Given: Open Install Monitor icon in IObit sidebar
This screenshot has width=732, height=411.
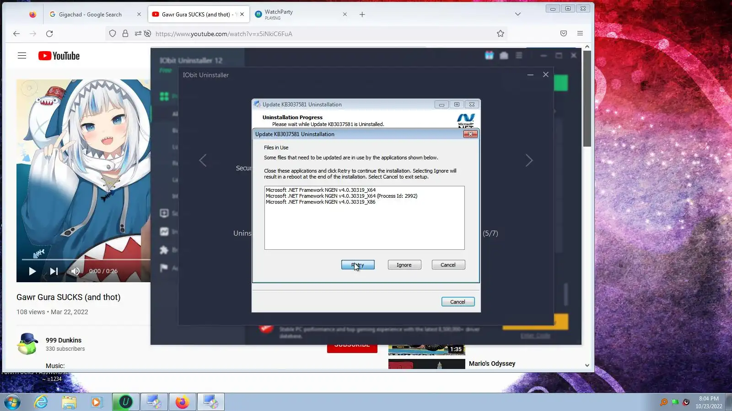Looking at the screenshot, I should click(x=164, y=232).
